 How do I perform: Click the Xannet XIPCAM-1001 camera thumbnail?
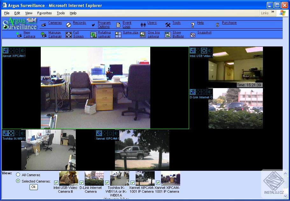coord(145,178)
